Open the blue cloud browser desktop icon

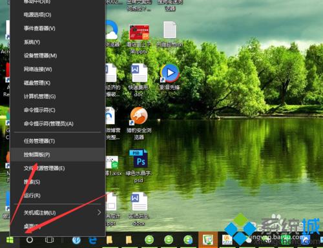(x=112, y=30)
